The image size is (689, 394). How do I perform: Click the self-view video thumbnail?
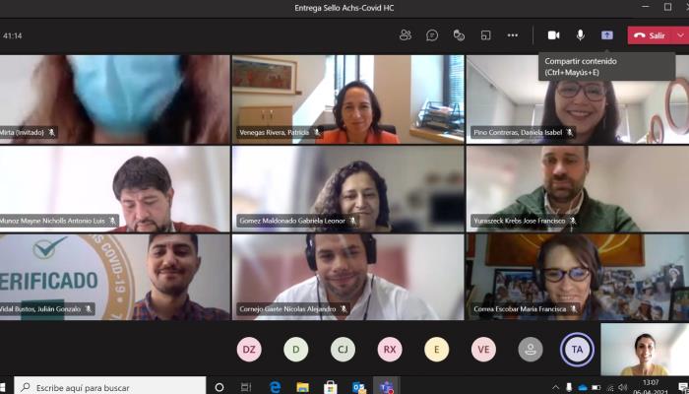point(644,350)
